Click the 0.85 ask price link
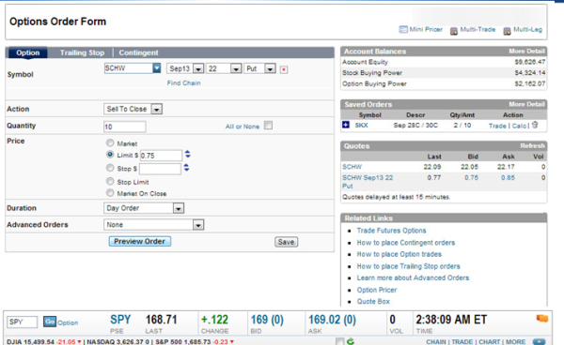This screenshot has height=345, width=564. point(508,177)
